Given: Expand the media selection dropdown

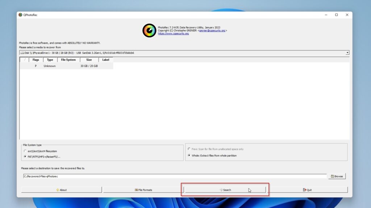Looking at the screenshot, I should [x=347, y=53].
